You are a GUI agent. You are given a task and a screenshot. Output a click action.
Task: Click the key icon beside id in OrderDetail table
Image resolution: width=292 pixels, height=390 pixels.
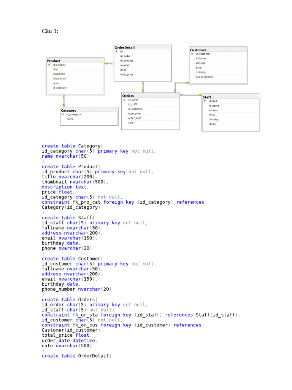pyautogui.click(x=116, y=51)
